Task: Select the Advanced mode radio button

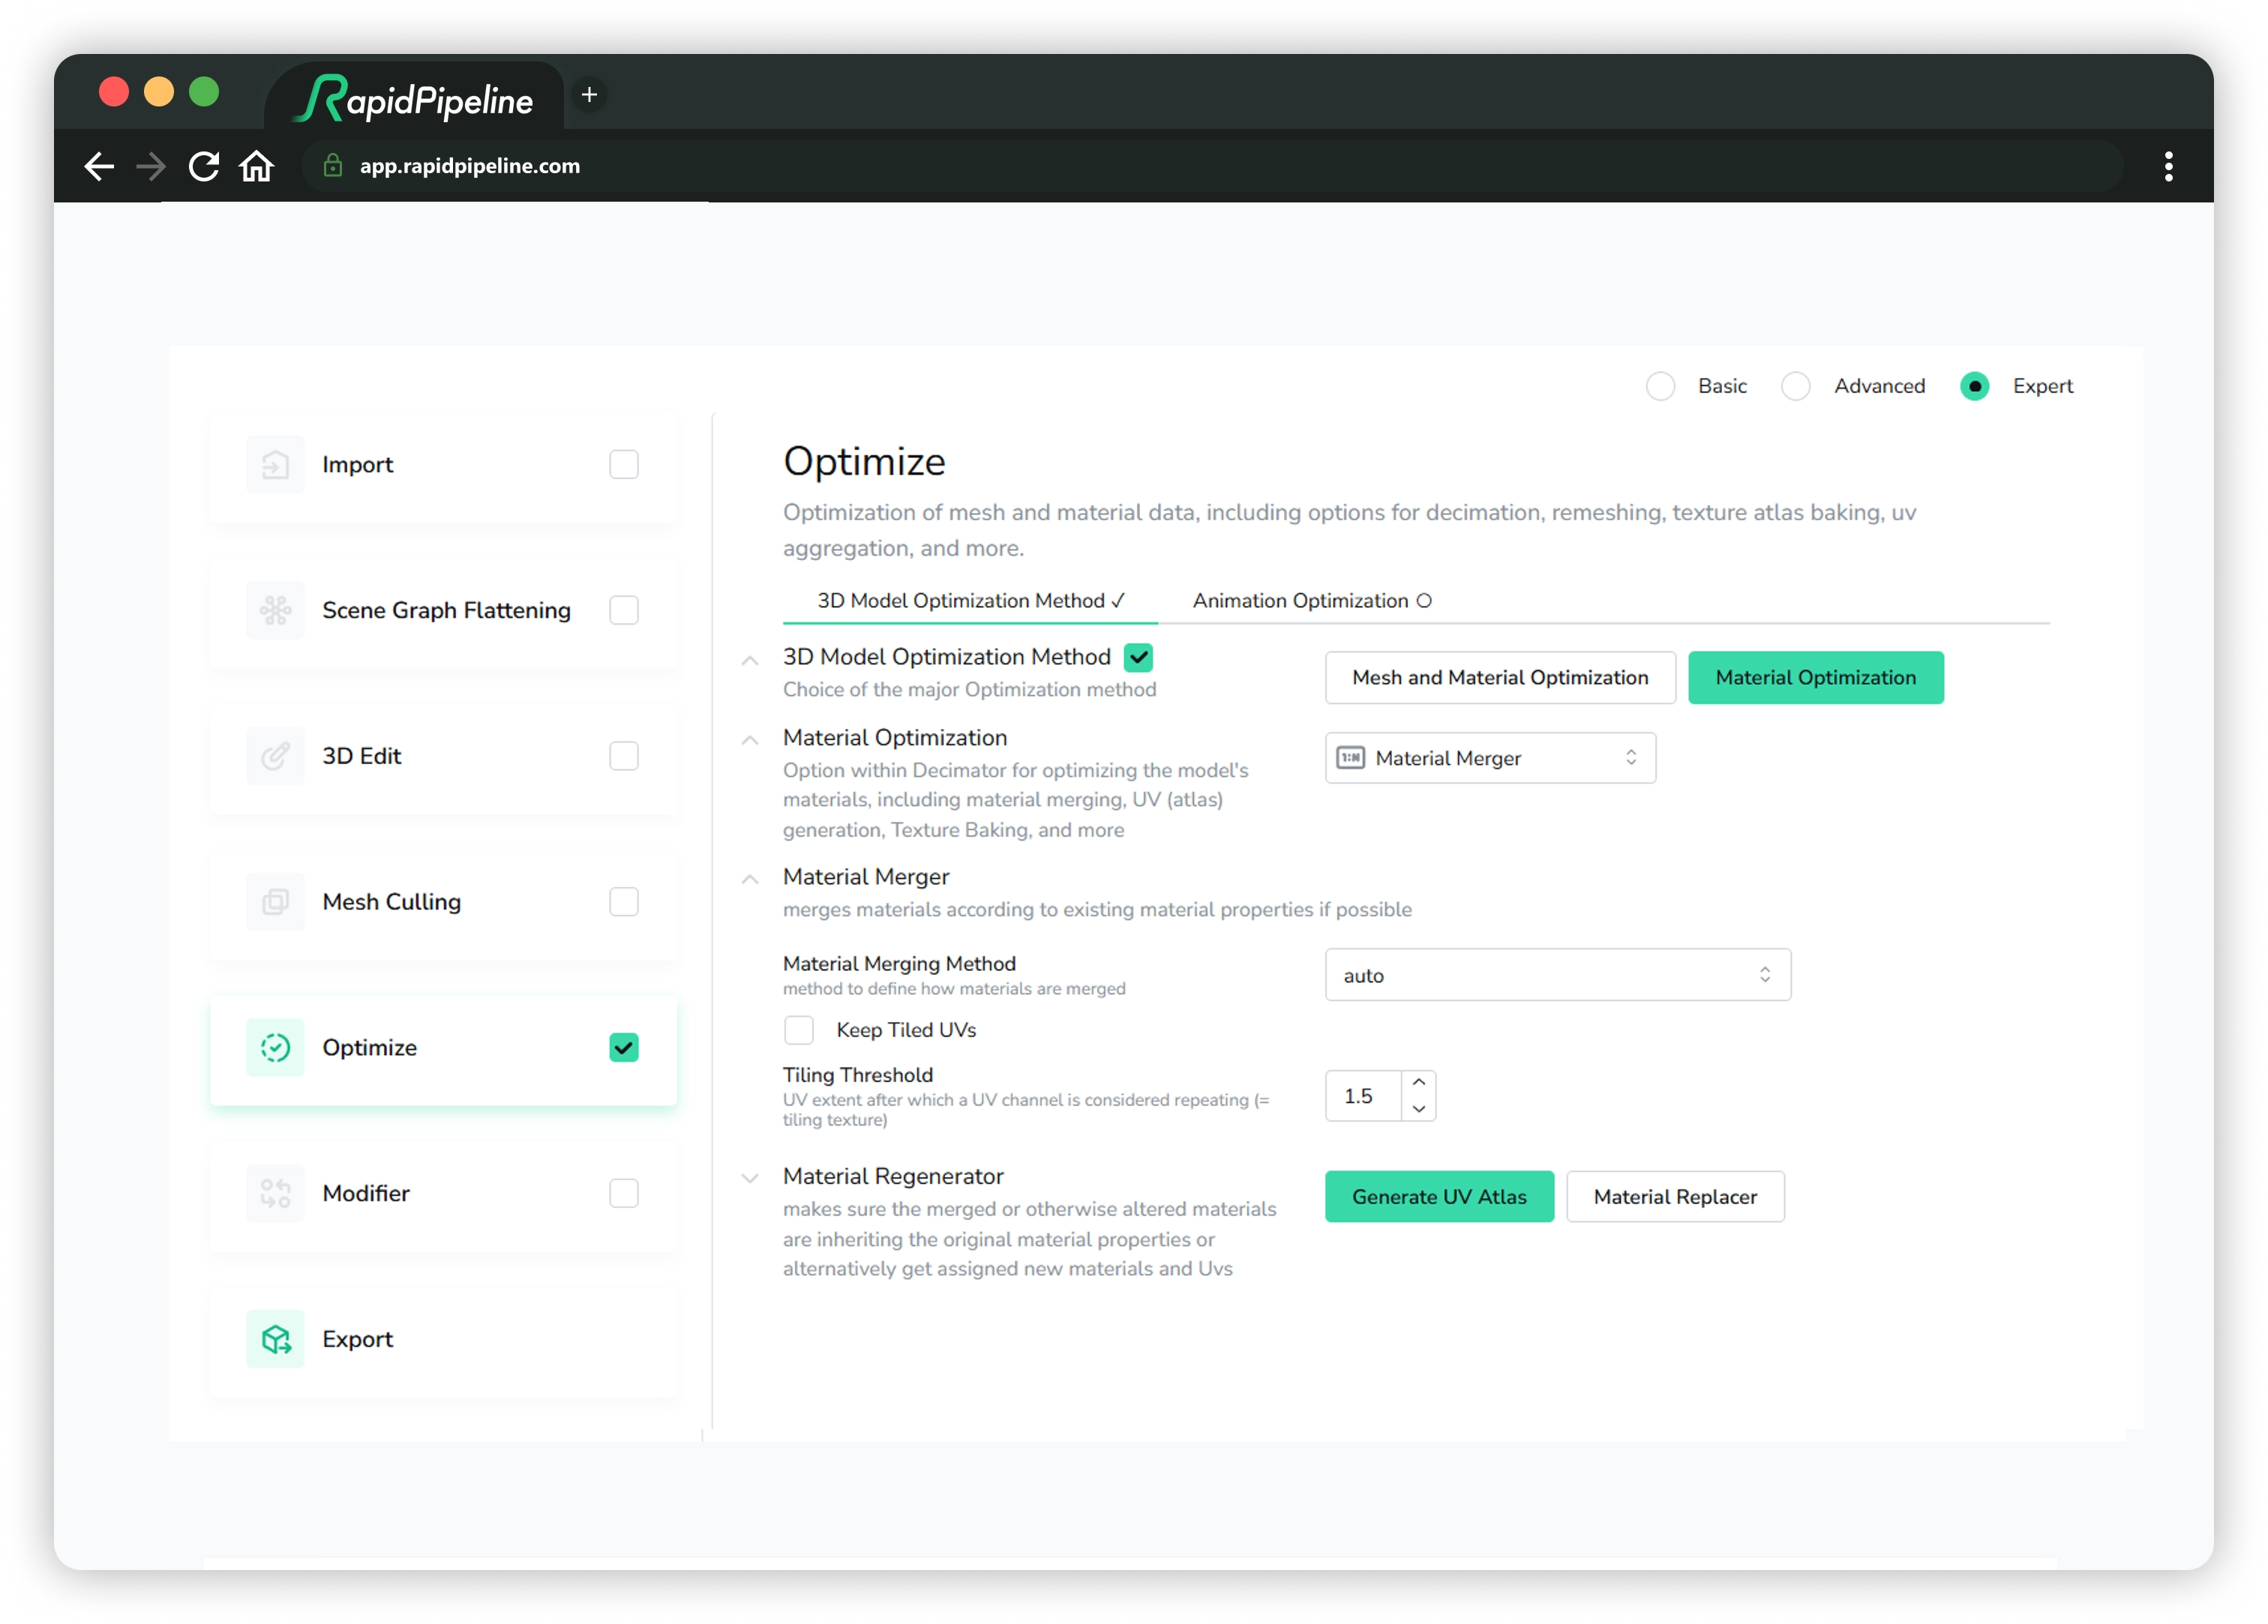Action: 1796,386
